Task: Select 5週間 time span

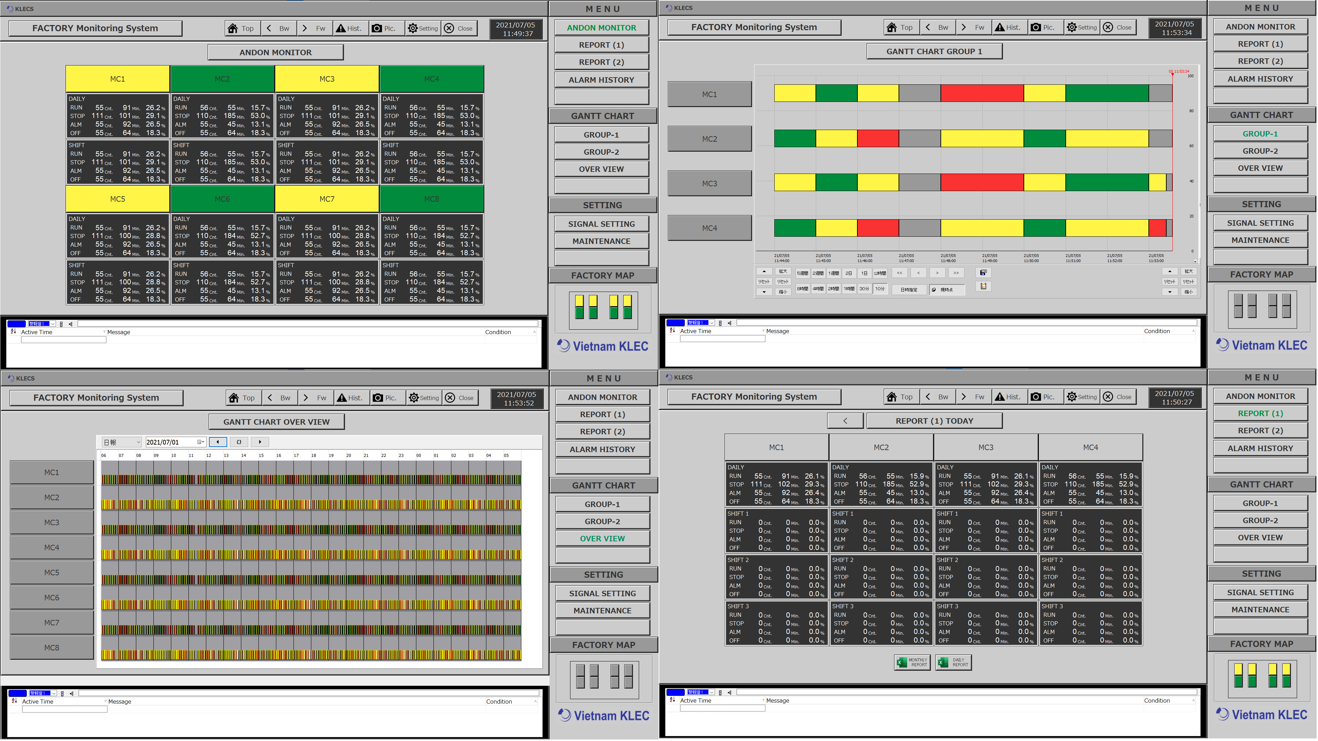Action: coord(803,274)
